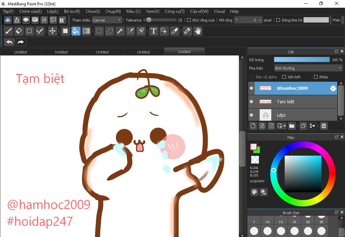This screenshot has height=237, width=345.
Task: Select the Text tool
Action: pos(154,31)
